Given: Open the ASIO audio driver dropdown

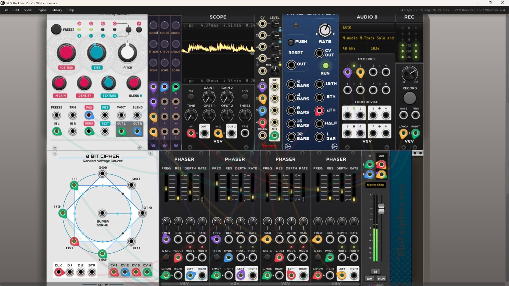Looking at the screenshot, I should coord(367,28).
